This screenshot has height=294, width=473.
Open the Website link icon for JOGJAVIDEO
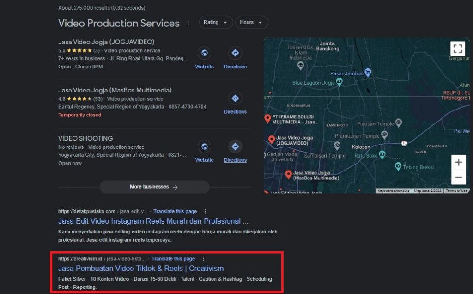click(x=205, y=53)
